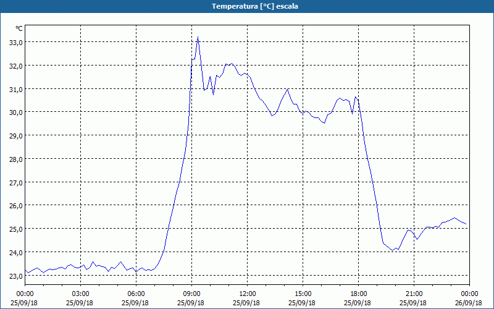Screen dimensions: 494x309
Task: Click the 29,0 y-axis value
Action: pyautogui.click(x=16, y=136)
